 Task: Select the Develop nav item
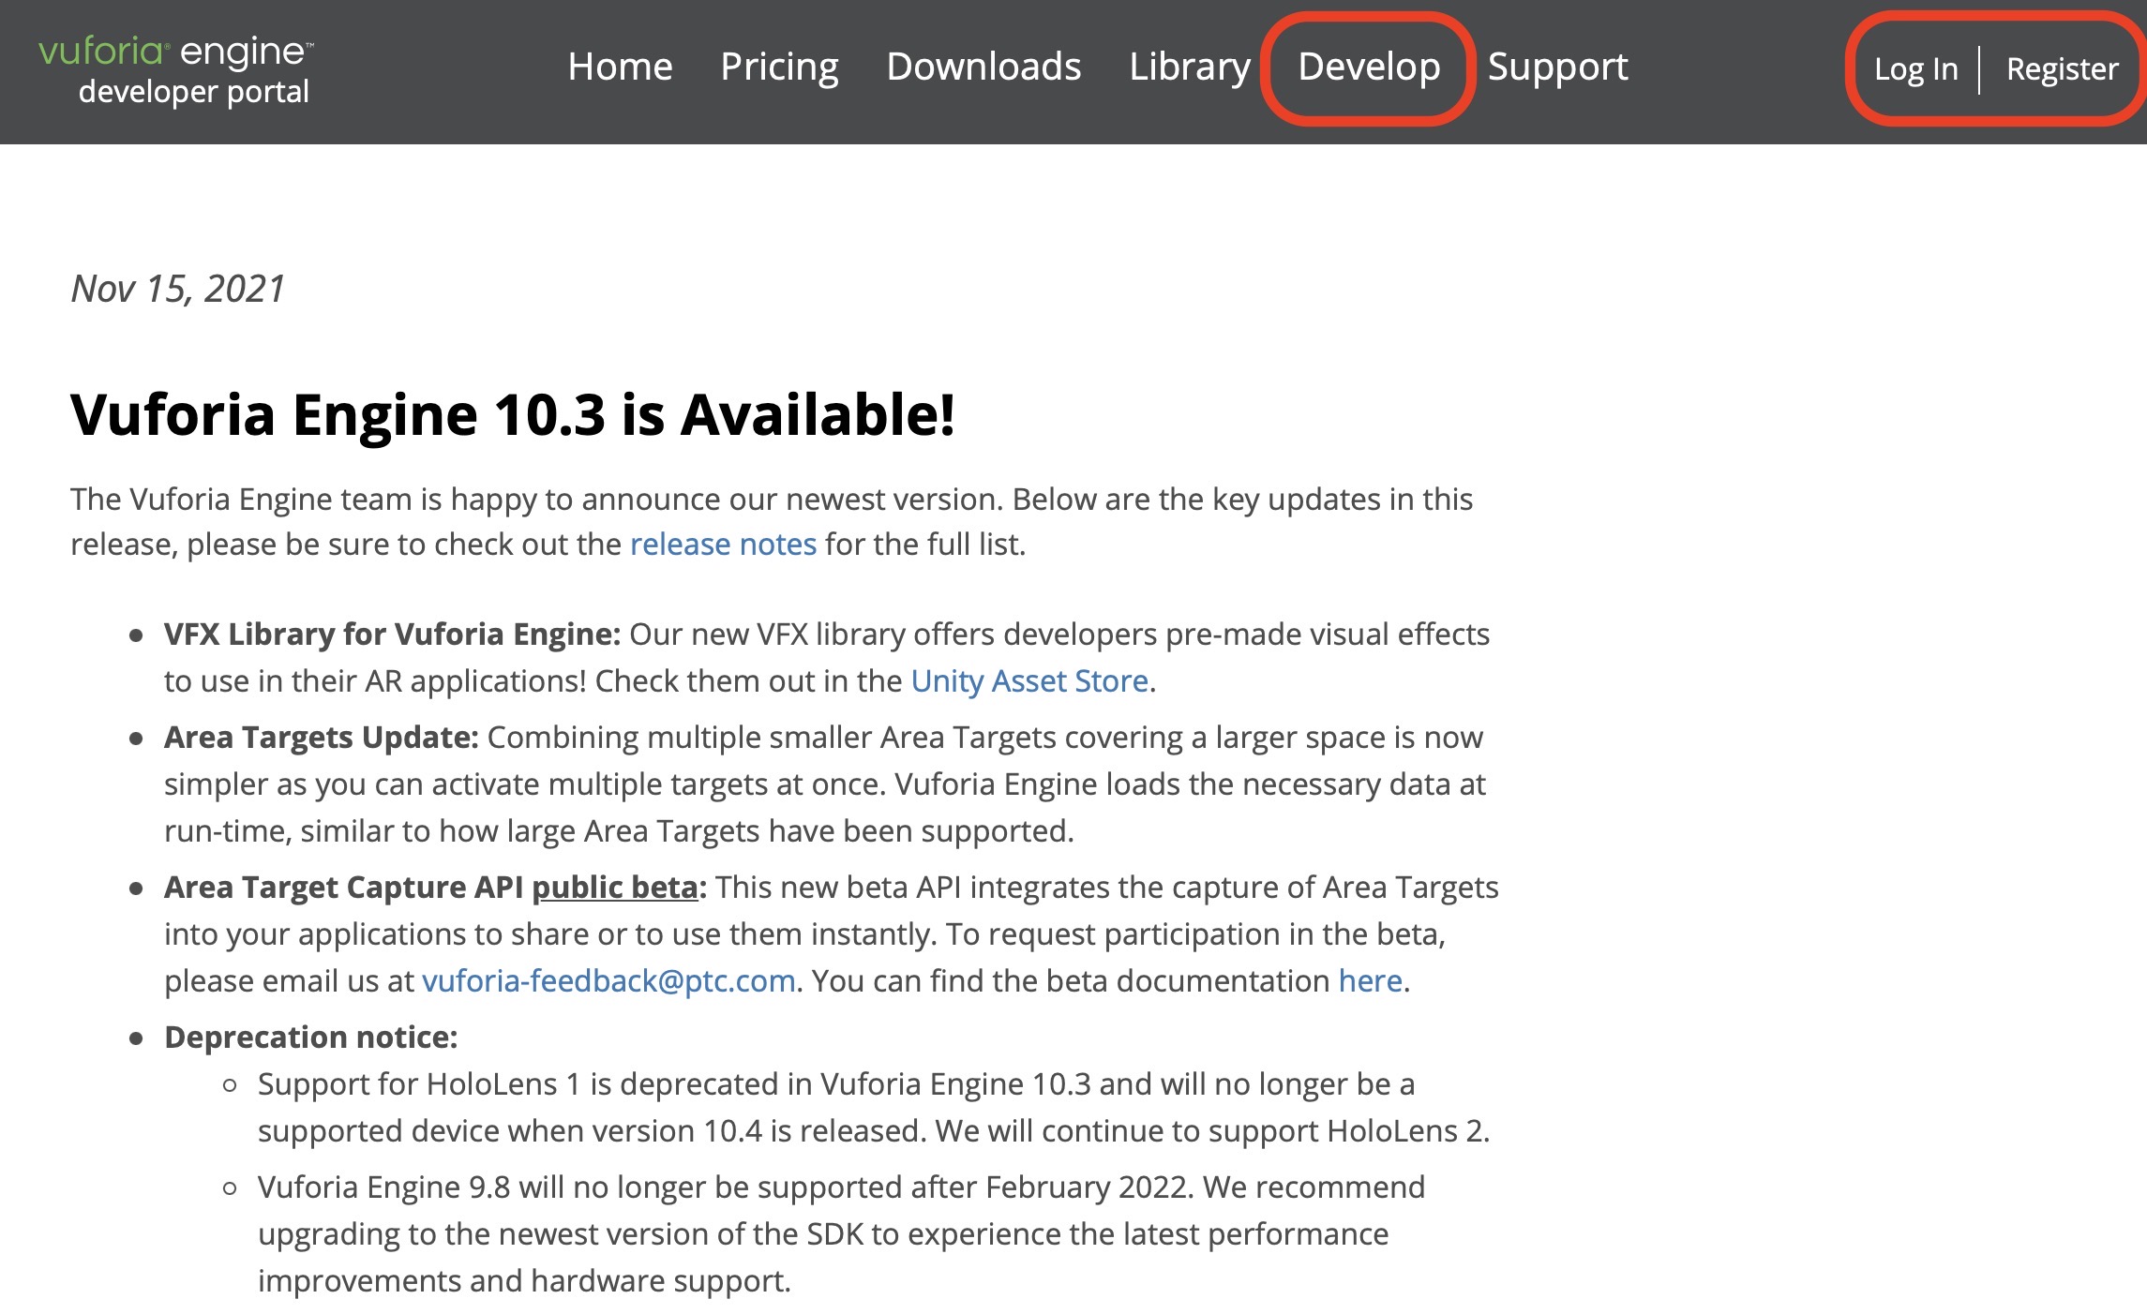point(1369,67)
